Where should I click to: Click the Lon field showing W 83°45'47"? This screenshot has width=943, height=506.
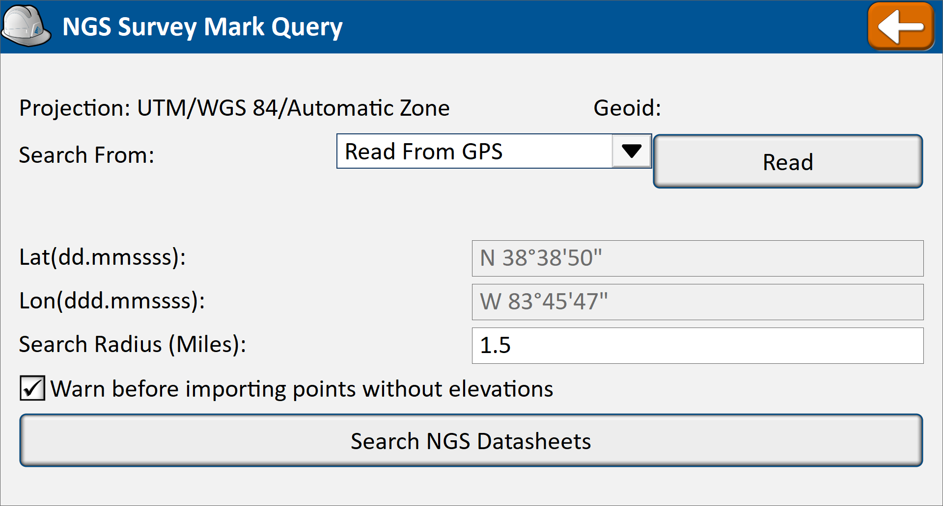coord(697,302)
